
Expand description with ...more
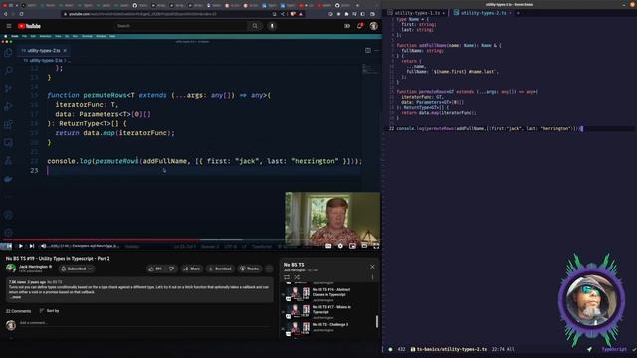pyautogui.click(x=15, y=297)
